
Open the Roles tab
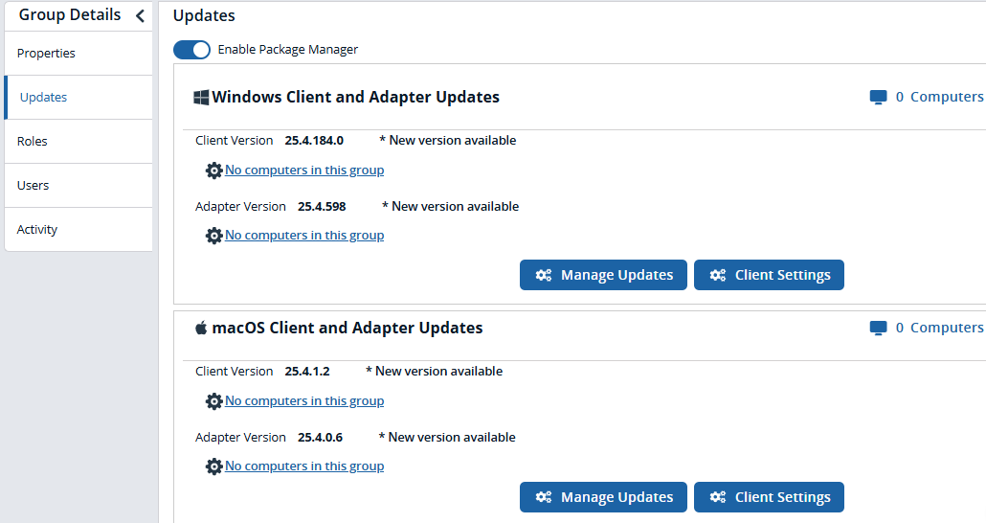[78, 142]
